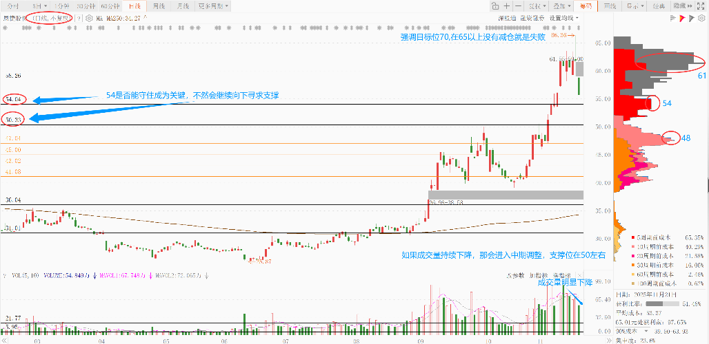Click the chip distribution bars icon
The image size is (709, 344).
click(673, 19)
